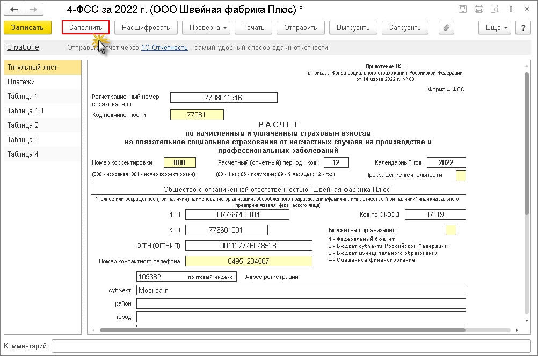This screenshot has width=538, height=356.
Task: Click the субъект field Москва г
Action: coord(301,290)
